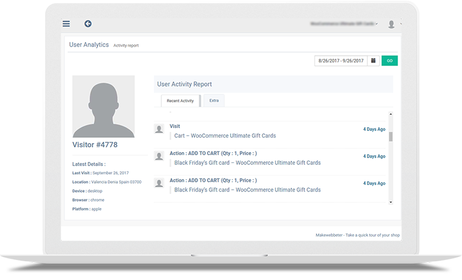462x280 pixels.
Task: Expand the blurred site name dropdown in header
Action: (x=344, y=24)
